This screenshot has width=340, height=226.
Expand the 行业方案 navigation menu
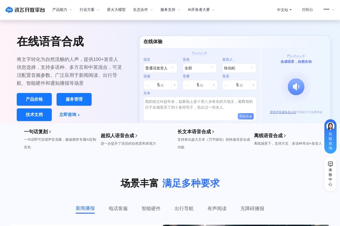pos(90,10)
